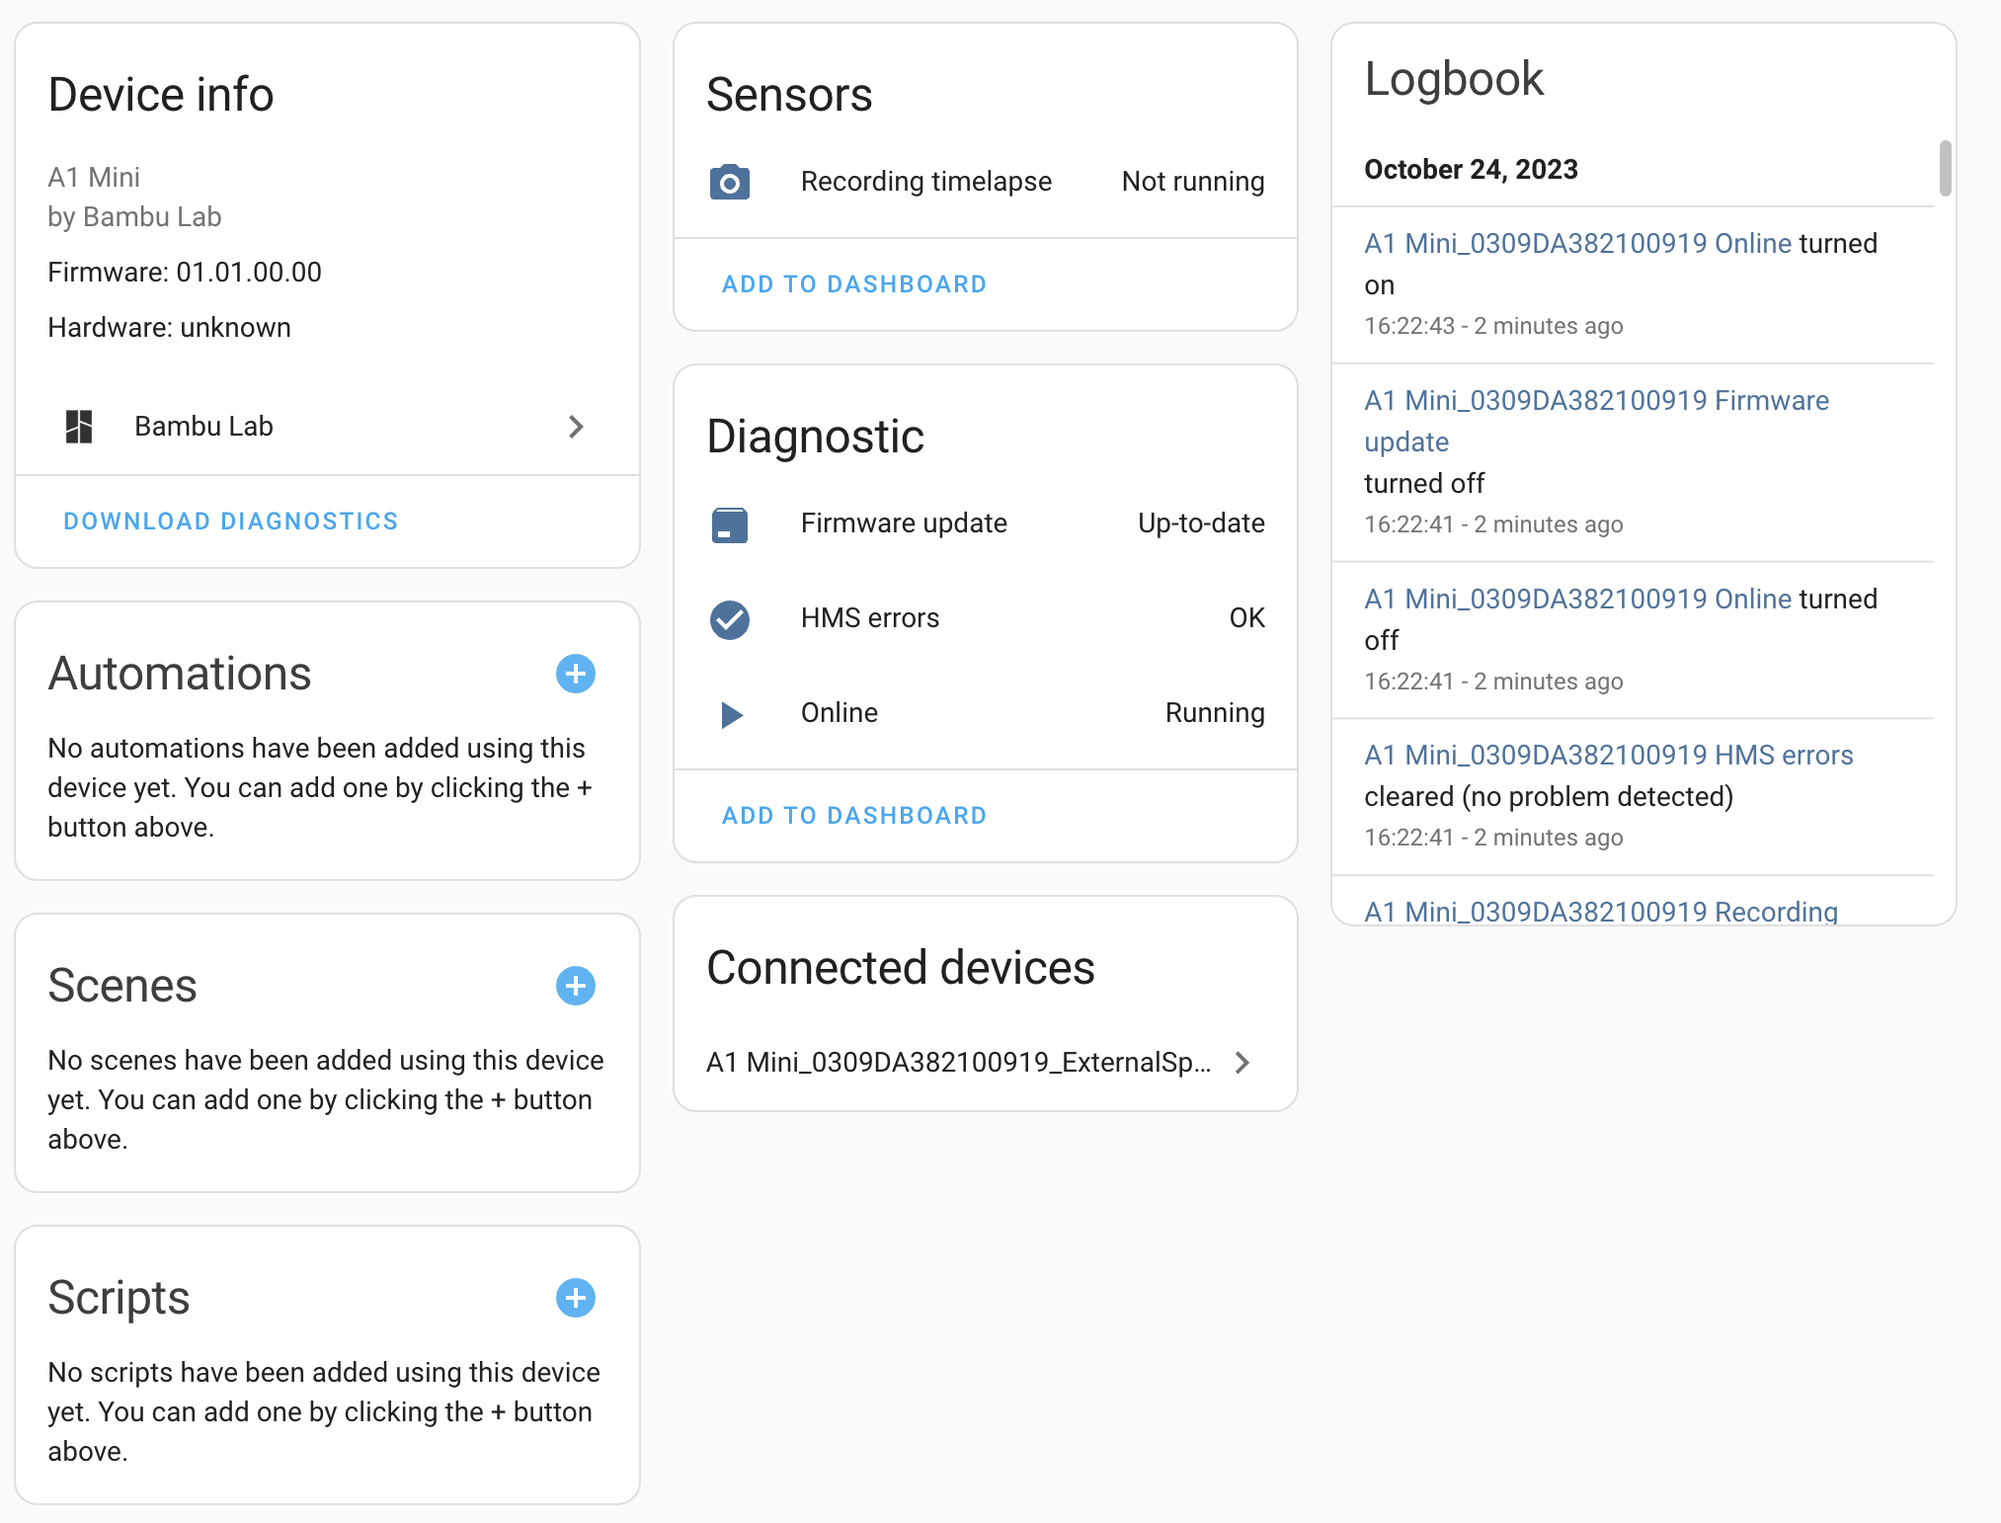Viewport: 2001px width, 1523px height.
Task: Add a new automation with the plus icon
Action: 575,674
